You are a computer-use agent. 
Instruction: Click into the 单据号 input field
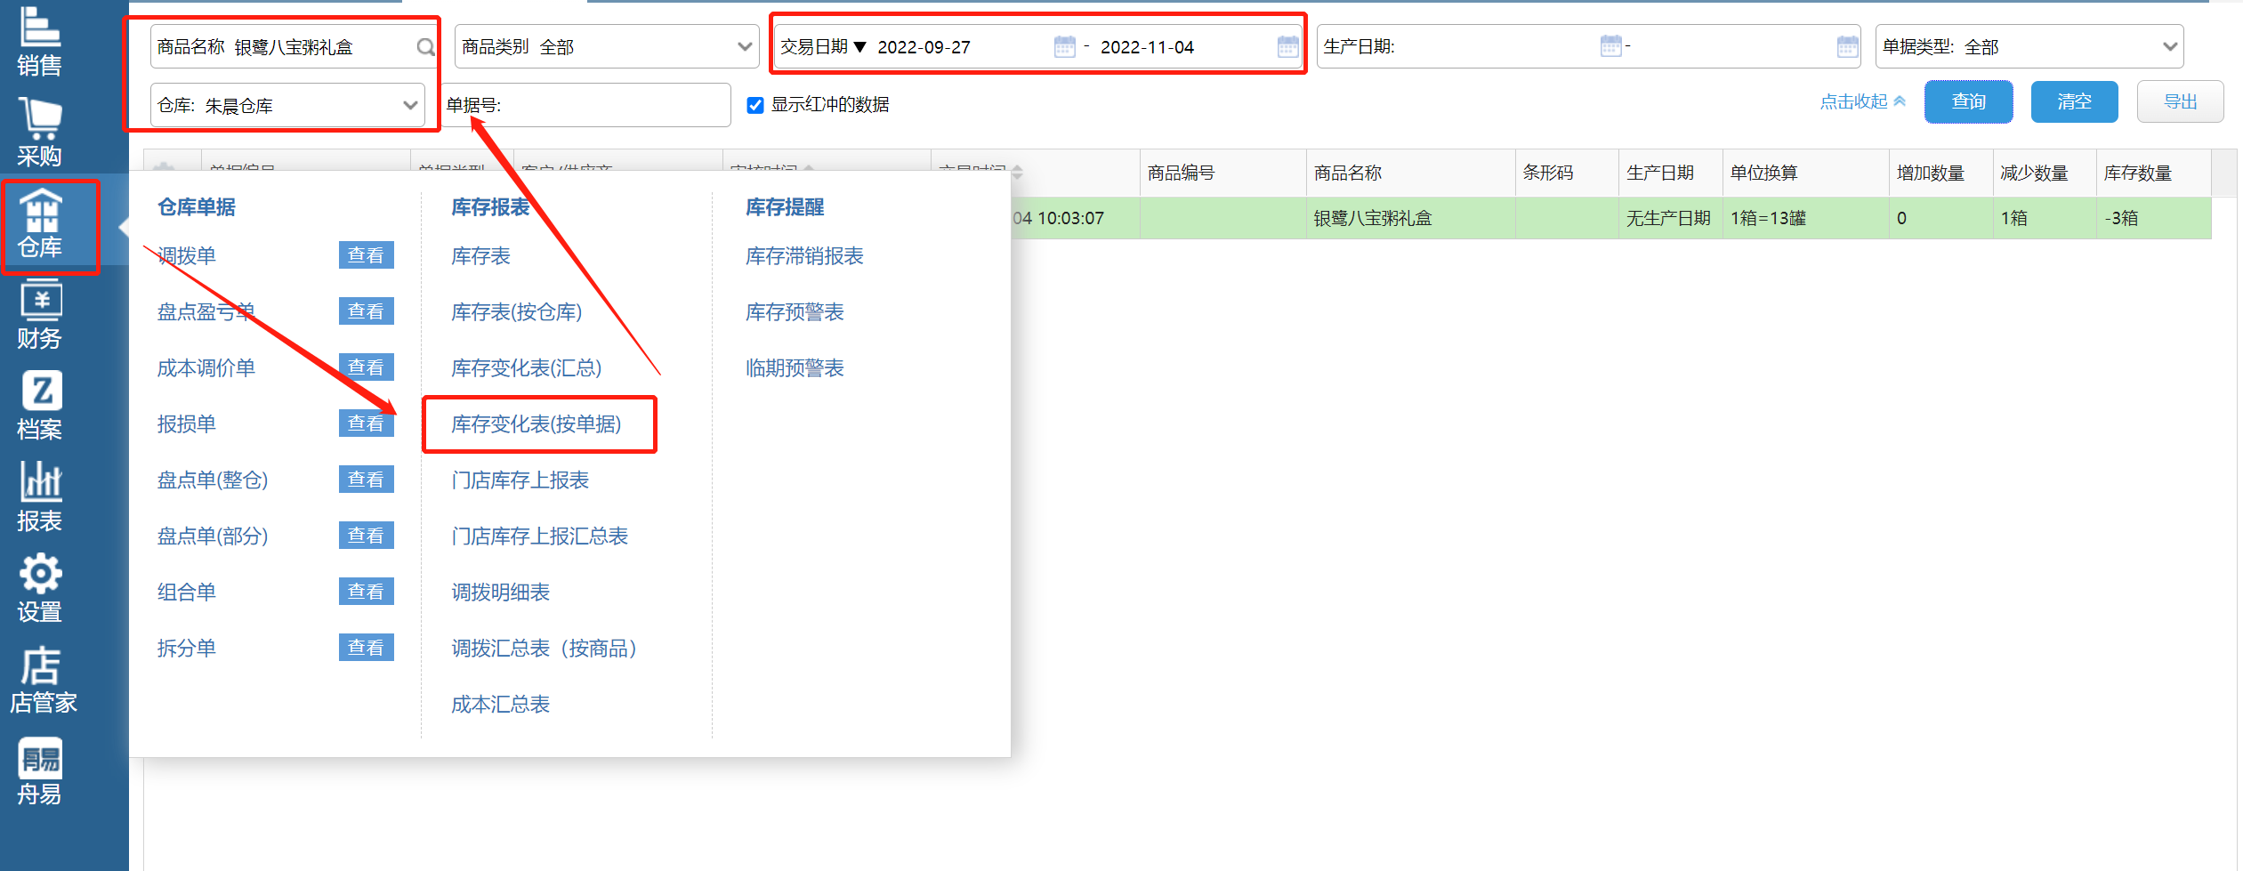[587, 105]
